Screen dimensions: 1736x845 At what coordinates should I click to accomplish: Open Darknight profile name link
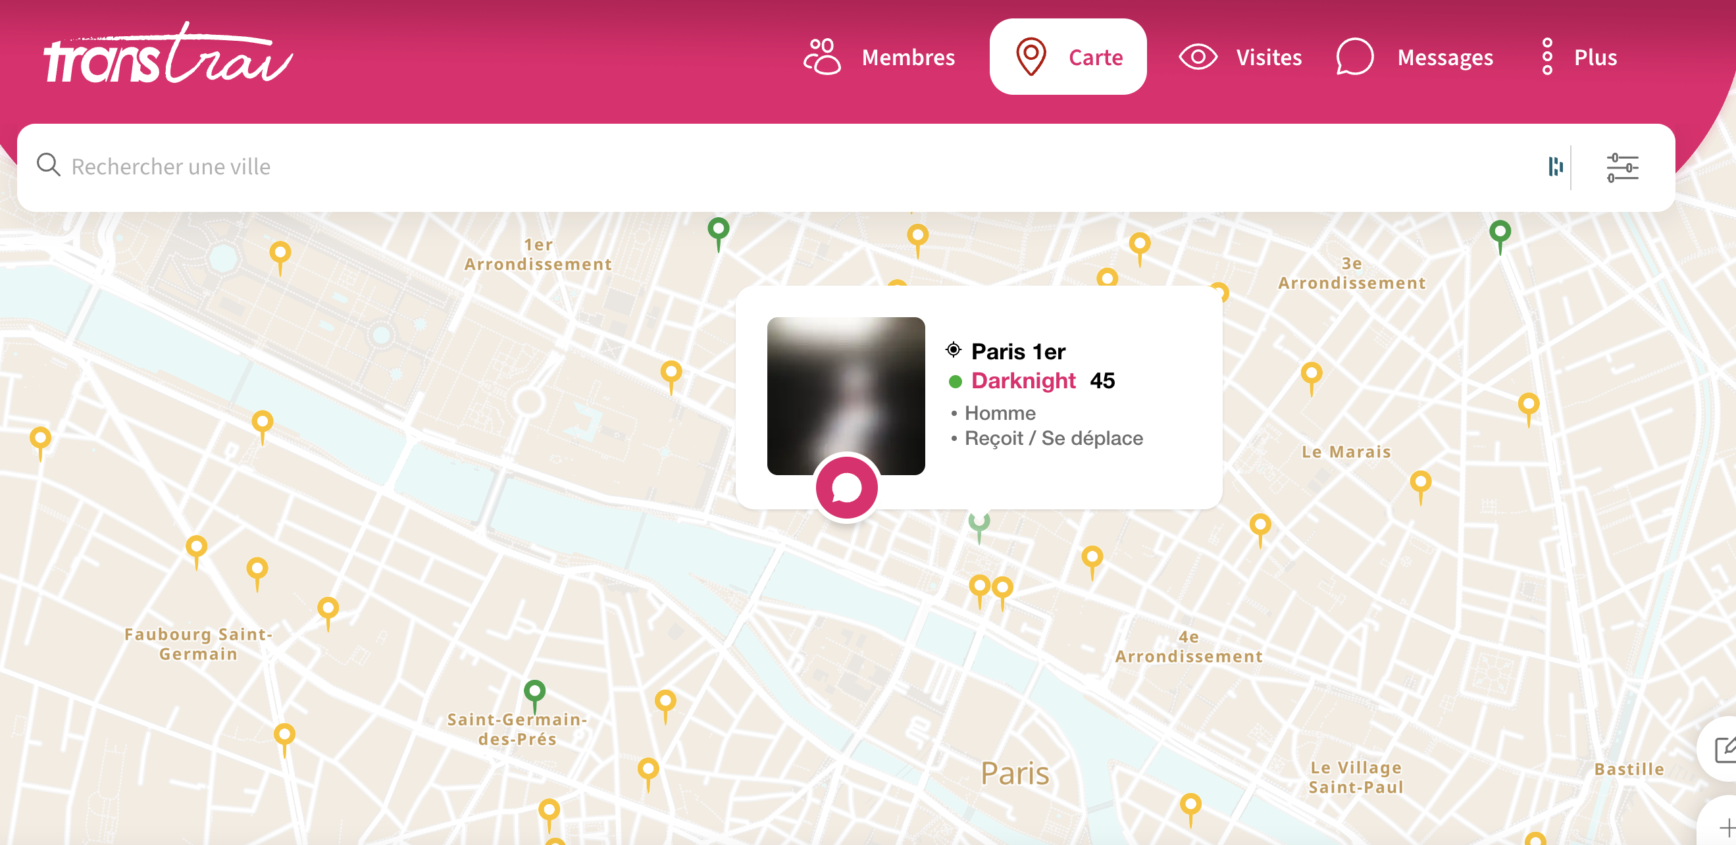click(1023, 381)
